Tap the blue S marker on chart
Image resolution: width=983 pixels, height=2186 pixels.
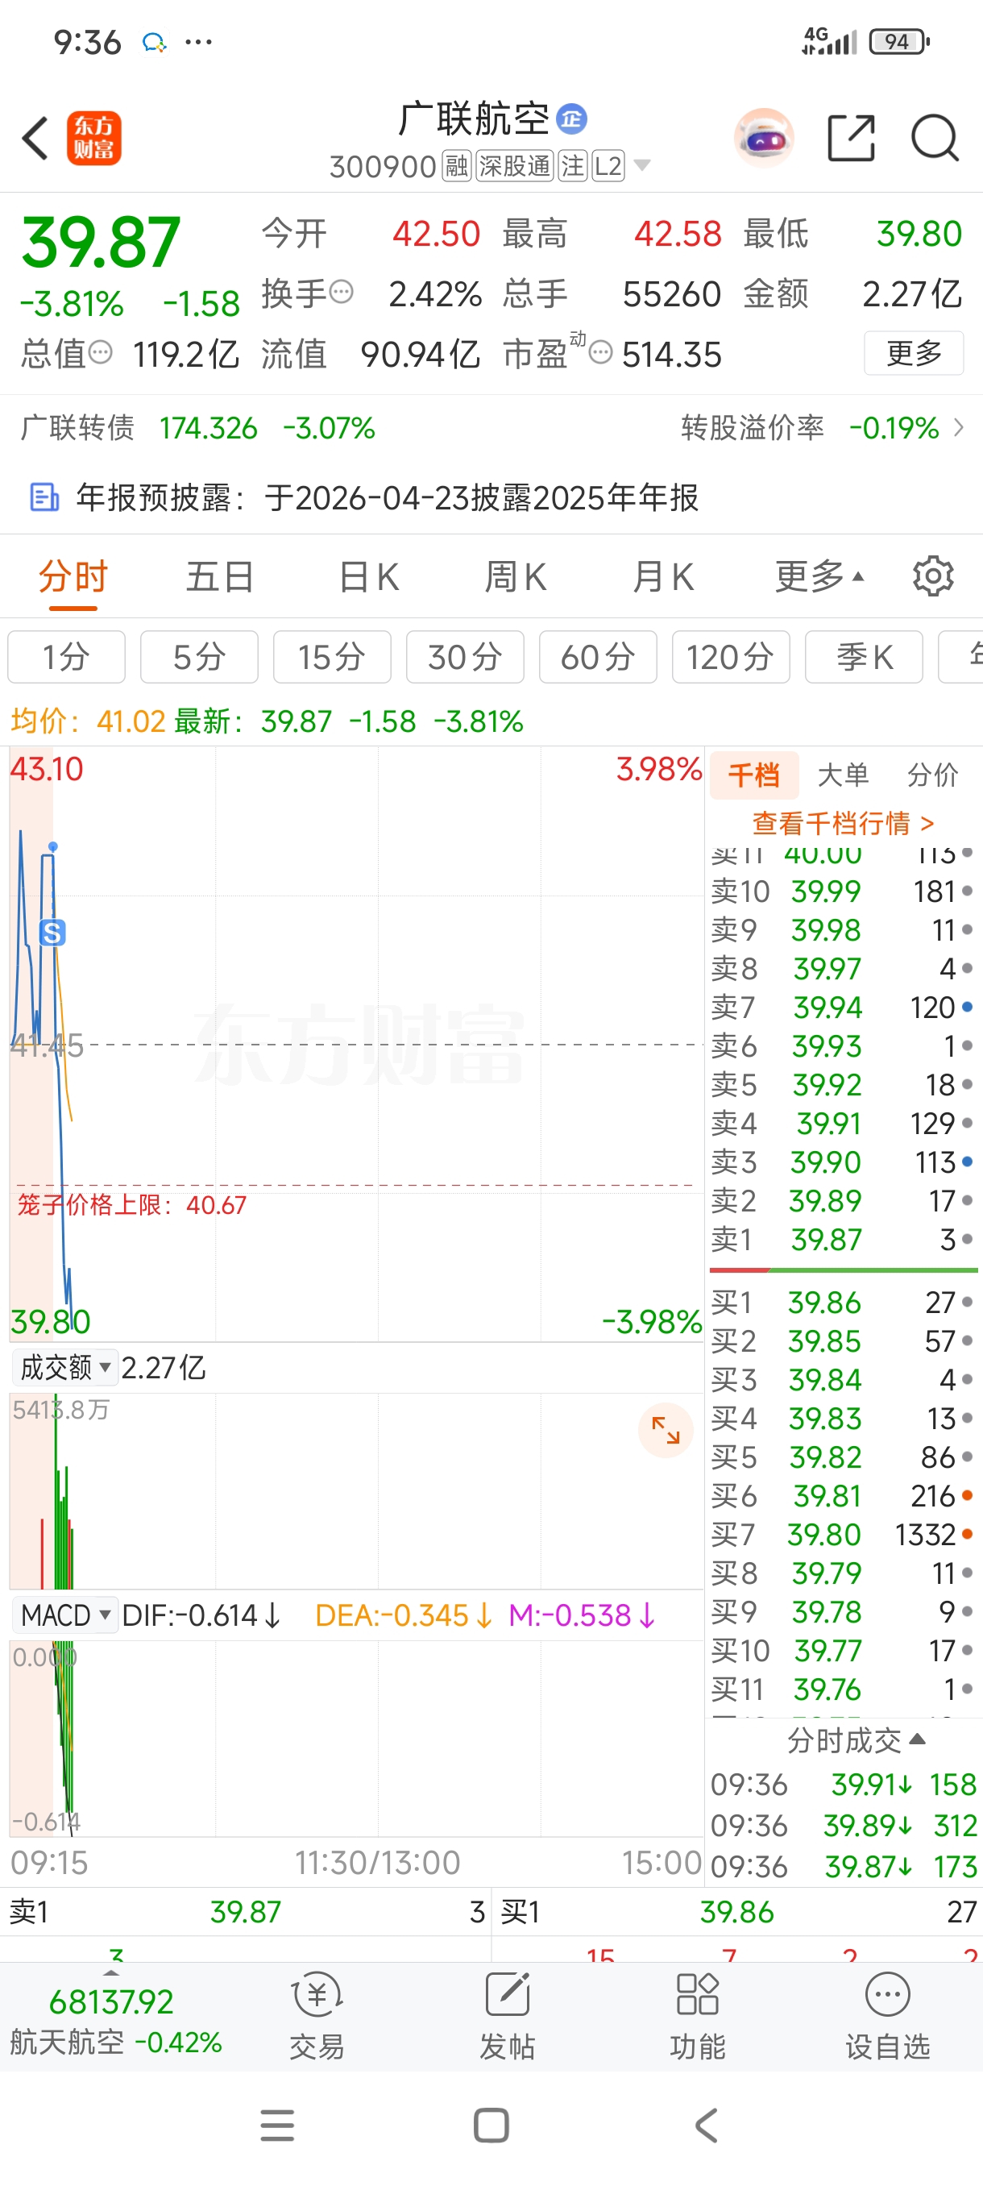point(52,933)
